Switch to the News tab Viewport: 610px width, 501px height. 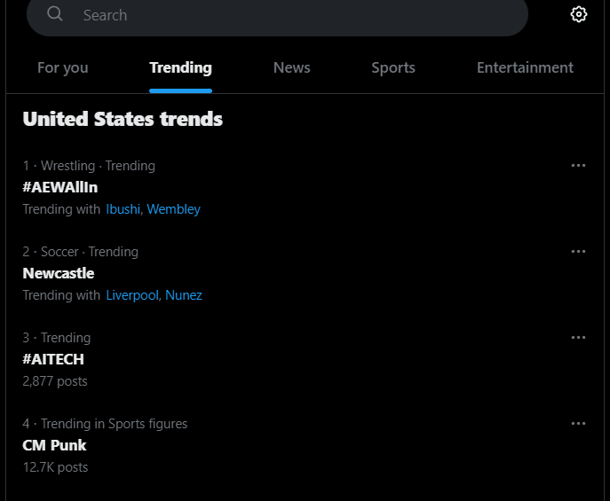point(292,68)
